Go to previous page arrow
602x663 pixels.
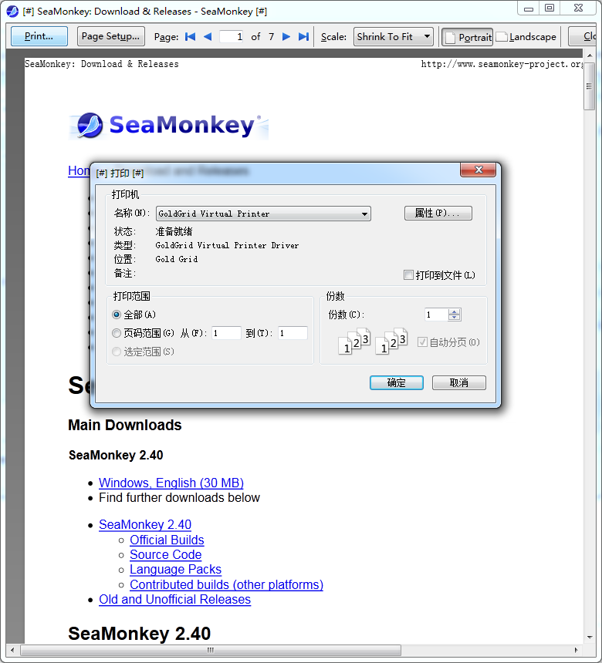[x=208, y=36]
